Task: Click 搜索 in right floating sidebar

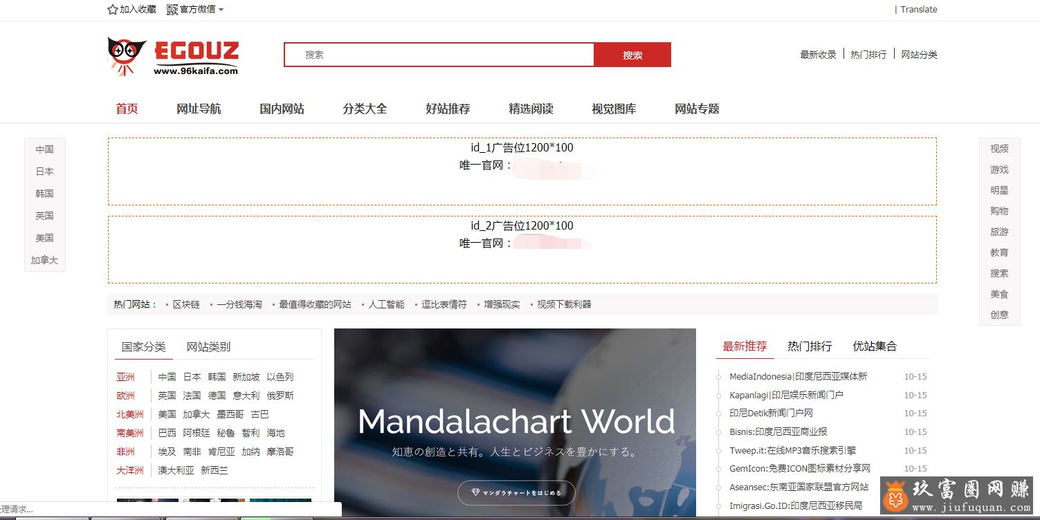Action: (x=999, y=273)
